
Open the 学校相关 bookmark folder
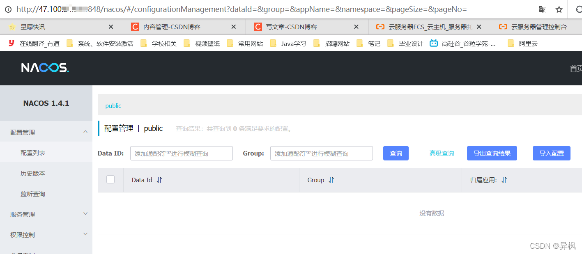click(158, 43)
